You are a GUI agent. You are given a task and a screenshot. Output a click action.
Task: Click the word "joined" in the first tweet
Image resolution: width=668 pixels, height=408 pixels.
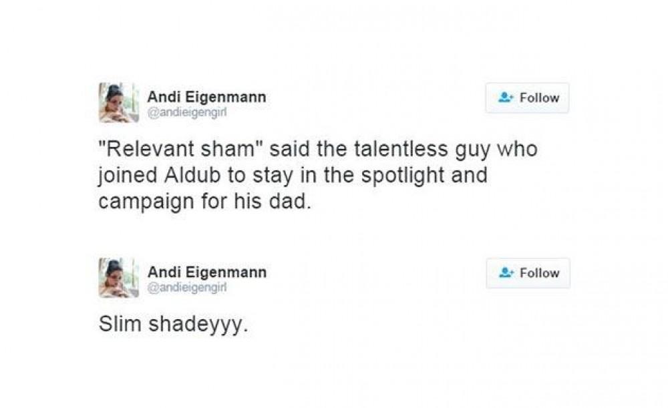tap(126, 176)
